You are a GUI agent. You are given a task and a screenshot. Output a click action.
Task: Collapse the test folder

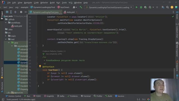[6, 39]
